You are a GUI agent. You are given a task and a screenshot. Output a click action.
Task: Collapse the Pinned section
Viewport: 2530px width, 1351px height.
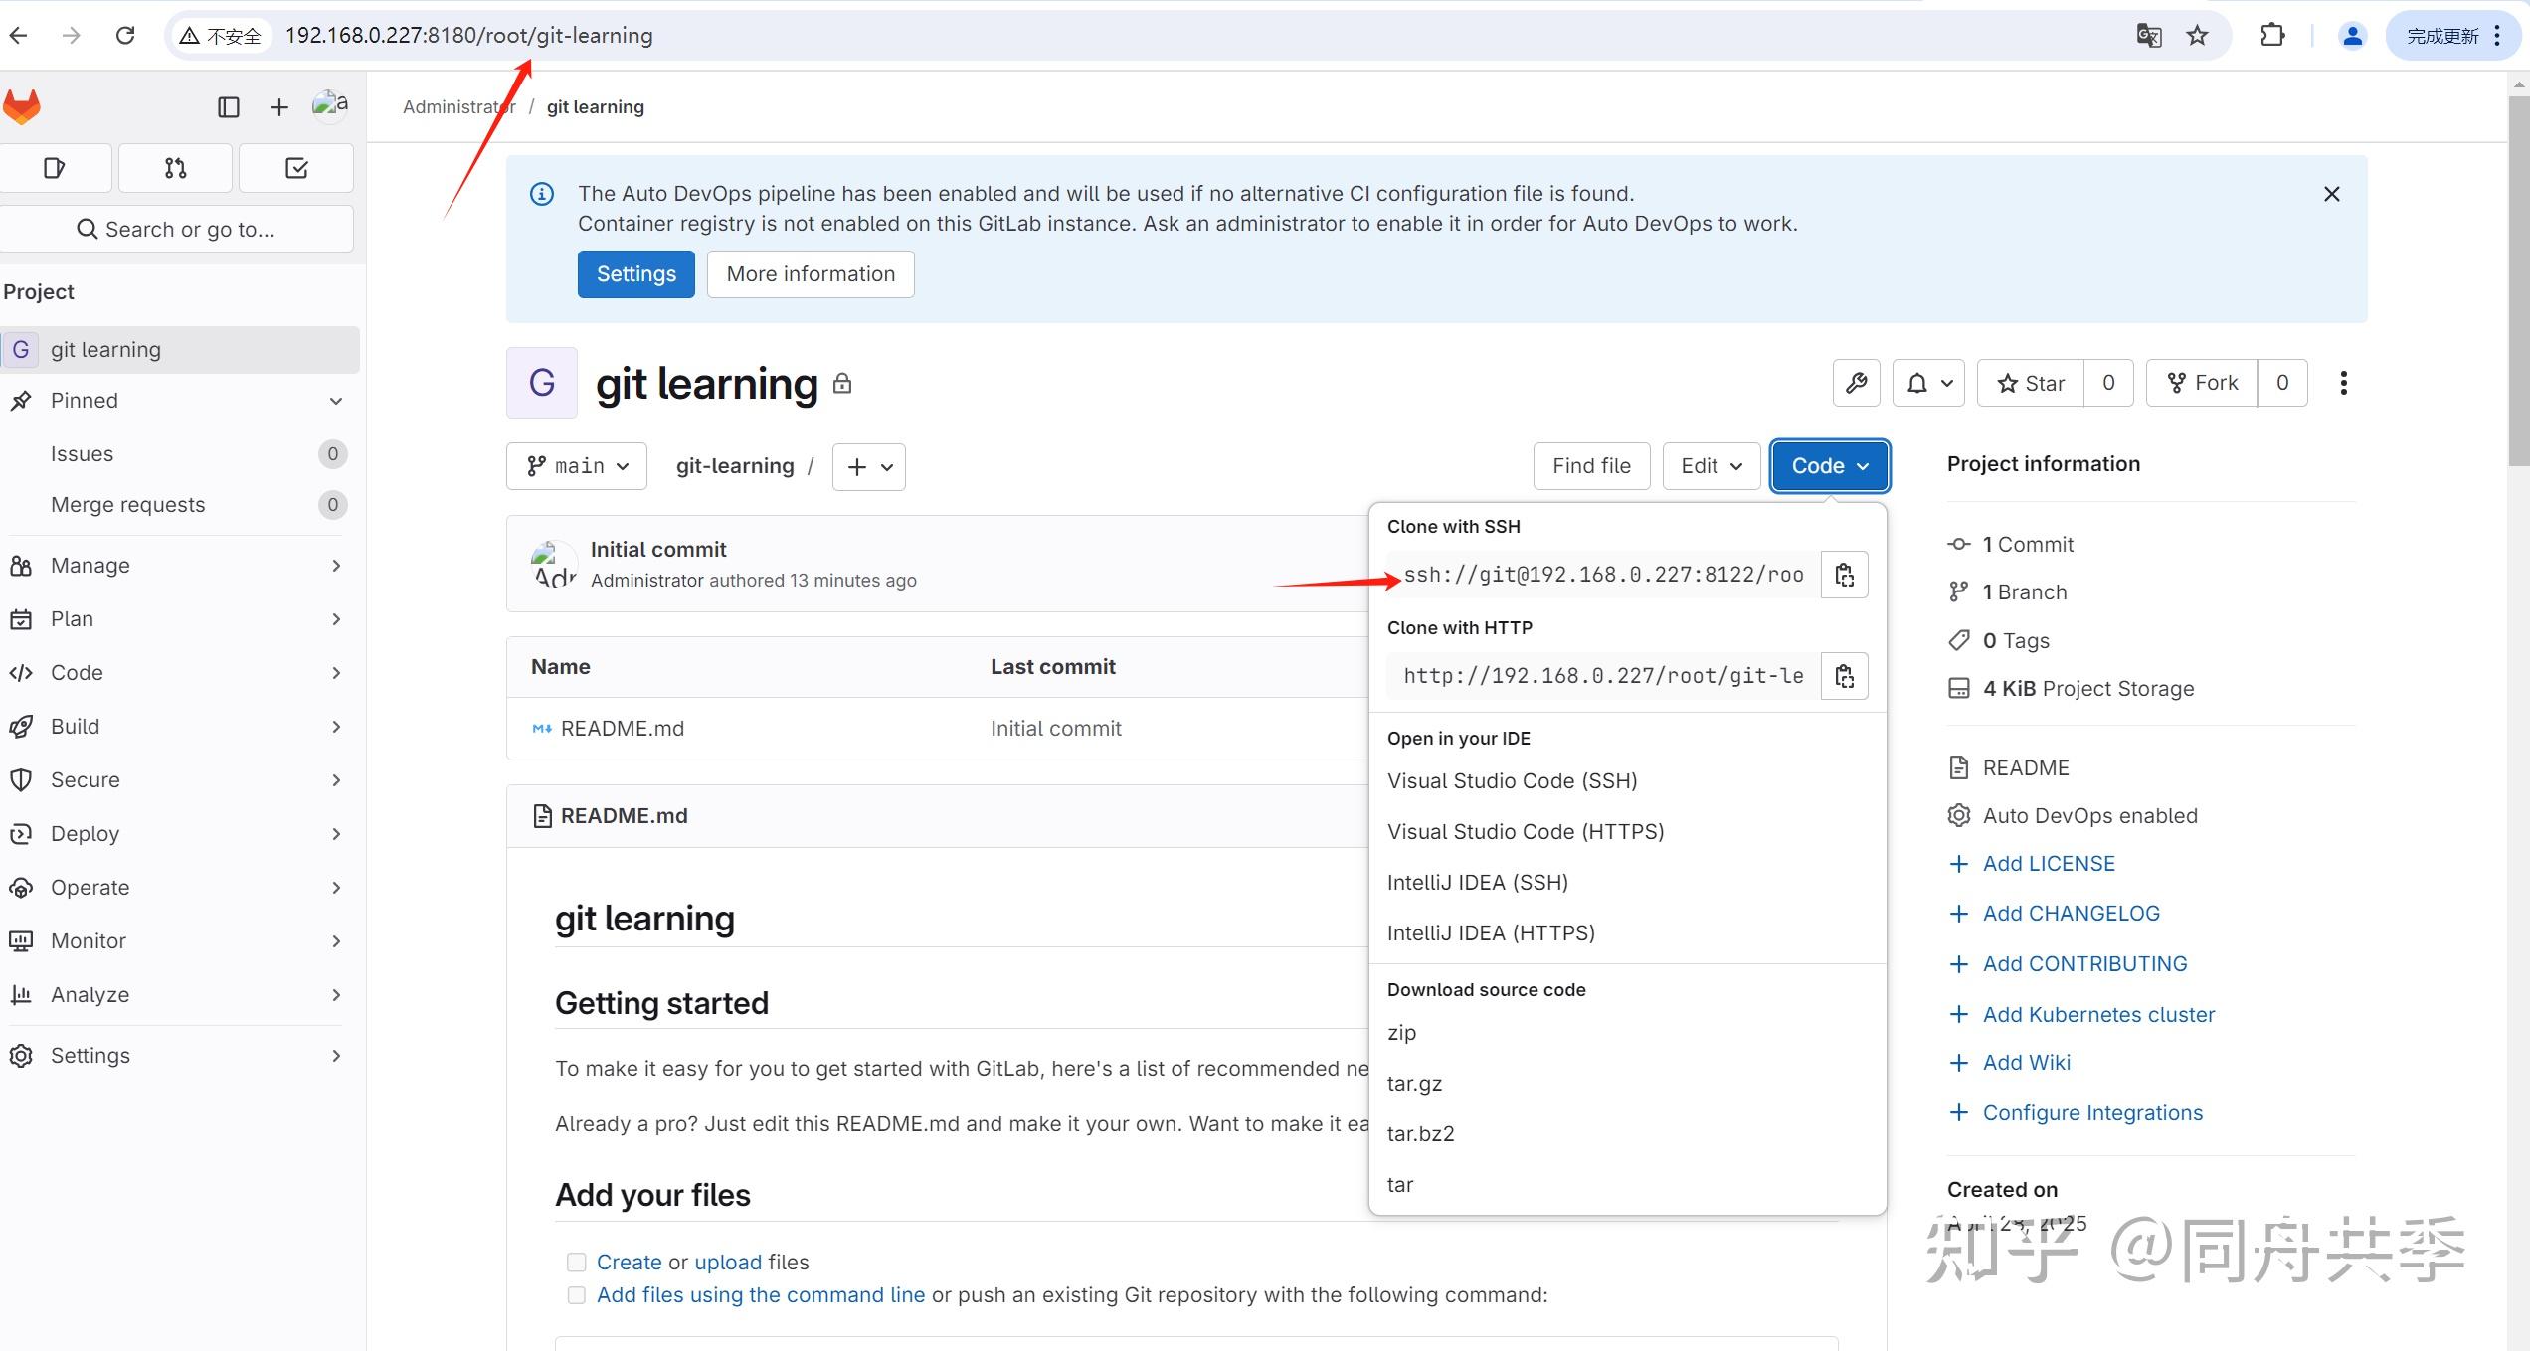[336, 401]
